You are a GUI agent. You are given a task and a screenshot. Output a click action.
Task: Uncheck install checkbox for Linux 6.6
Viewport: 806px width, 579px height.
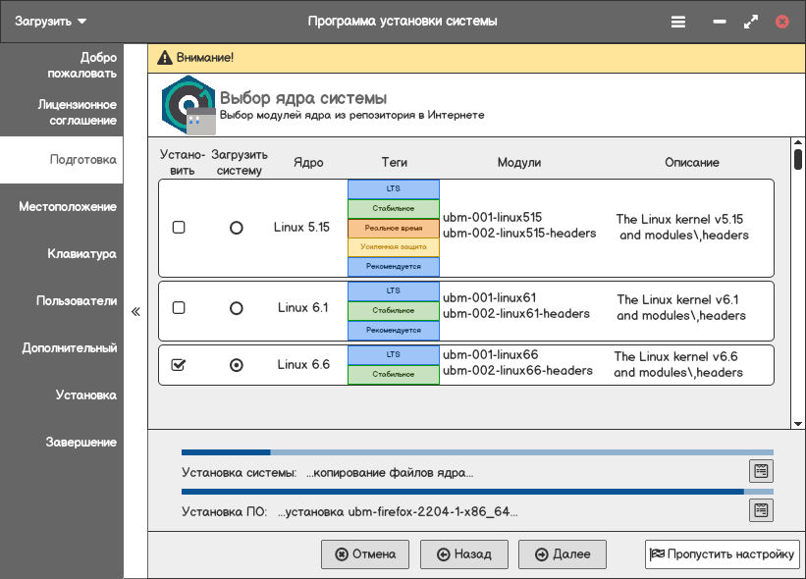[x=179, y=364]
